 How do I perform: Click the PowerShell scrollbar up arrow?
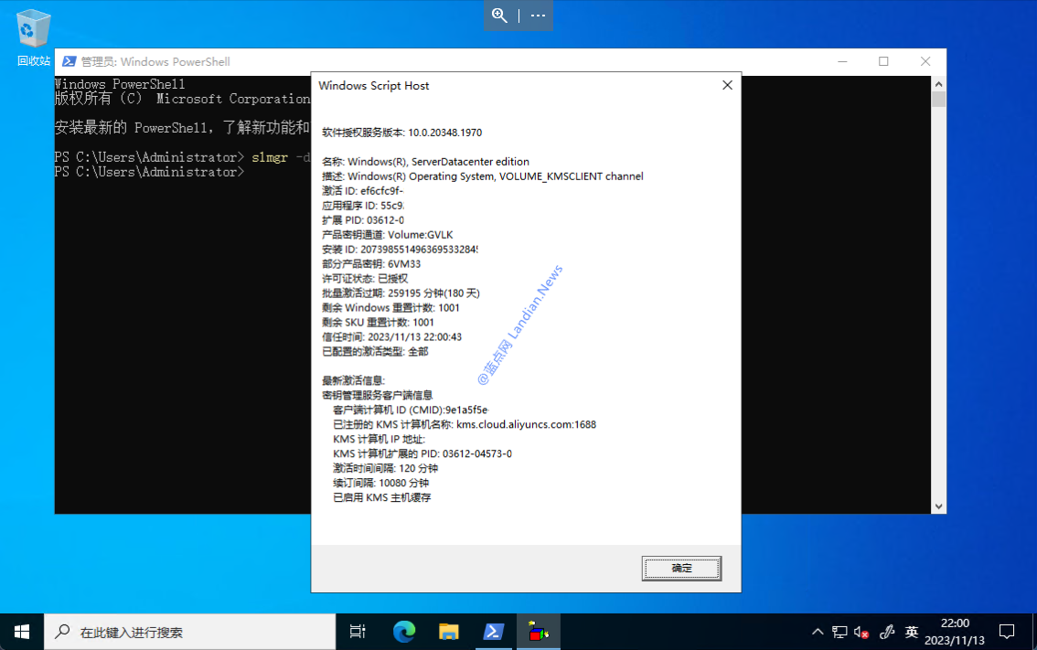click(938, 84)
